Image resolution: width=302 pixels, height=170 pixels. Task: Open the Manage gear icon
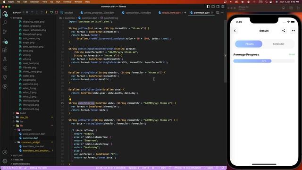[x=5, y=161]
